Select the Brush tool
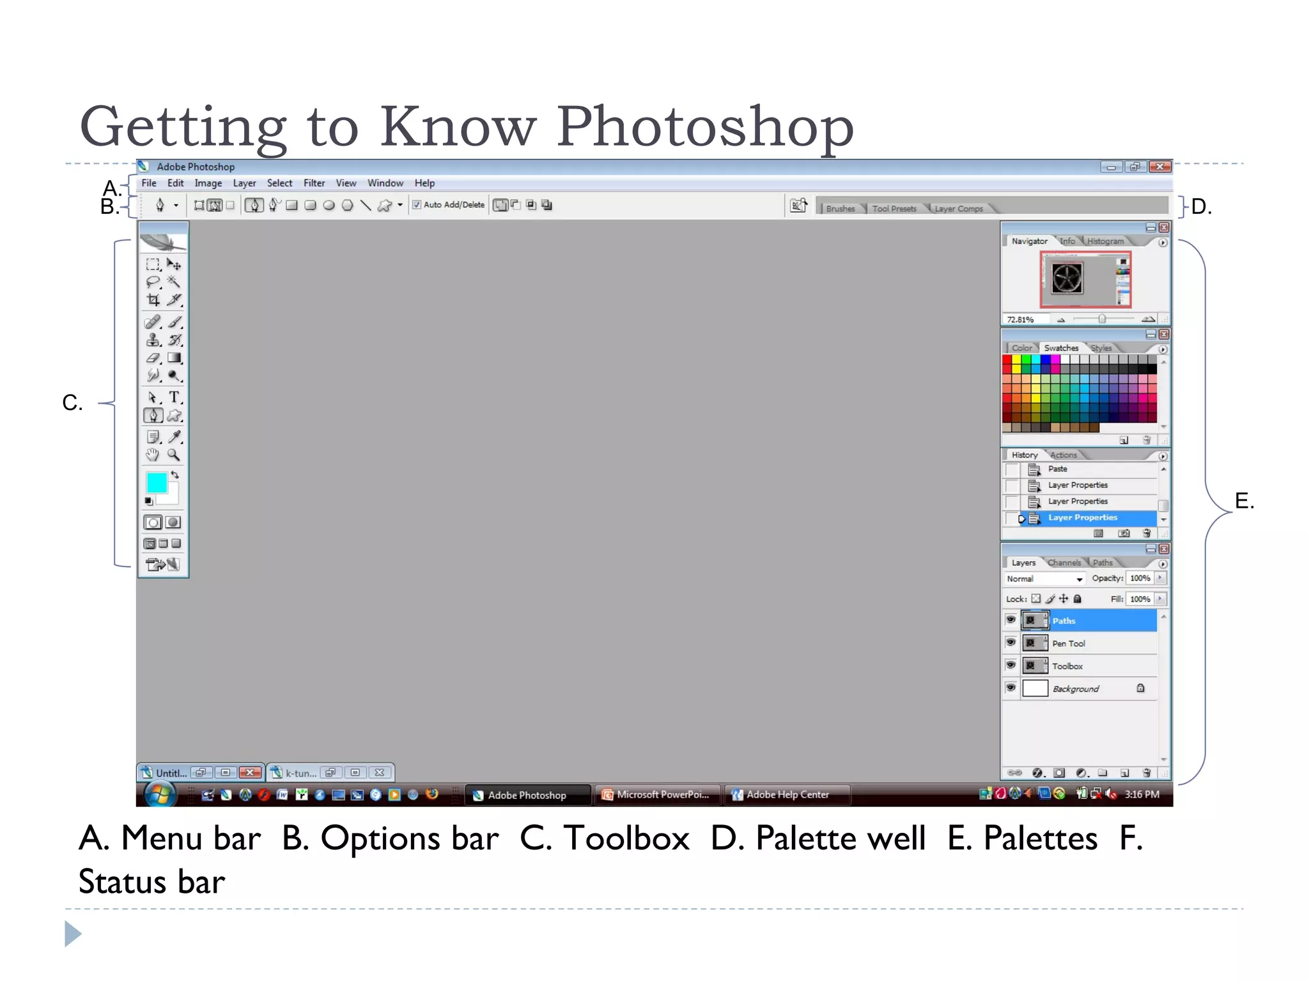 174,322
